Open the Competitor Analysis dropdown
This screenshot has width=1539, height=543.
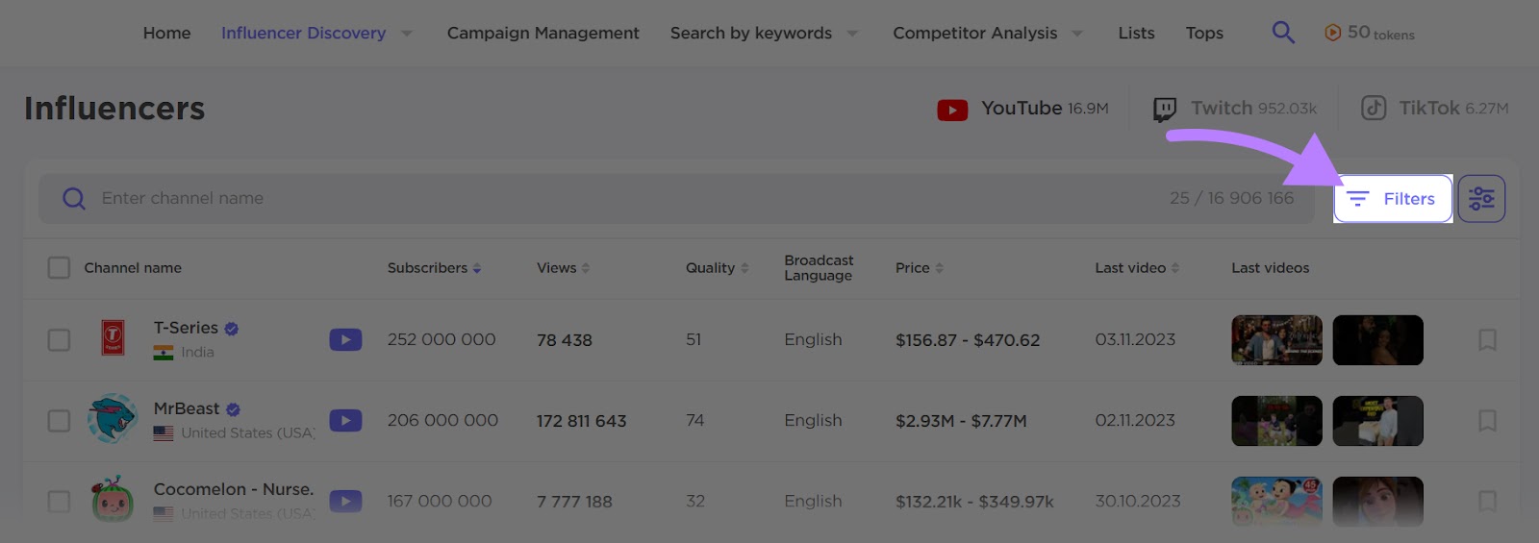point(1077,34)
